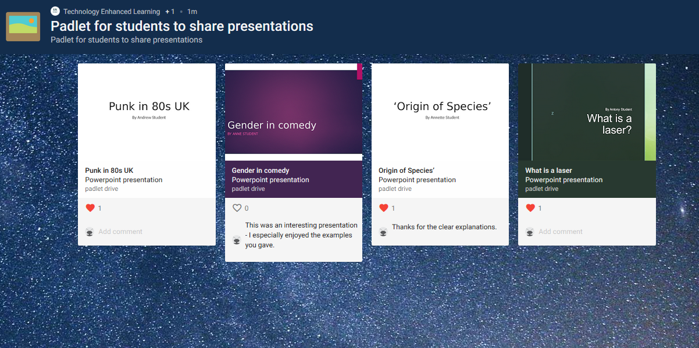Like the Gender in comedy post
This screenshot has height=348, width=699.
tap(237, 208)
